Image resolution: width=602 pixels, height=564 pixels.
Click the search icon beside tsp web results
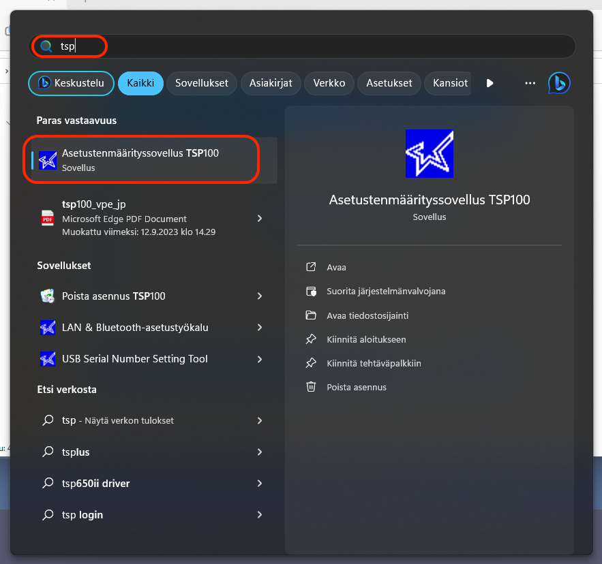coord(48,420)
